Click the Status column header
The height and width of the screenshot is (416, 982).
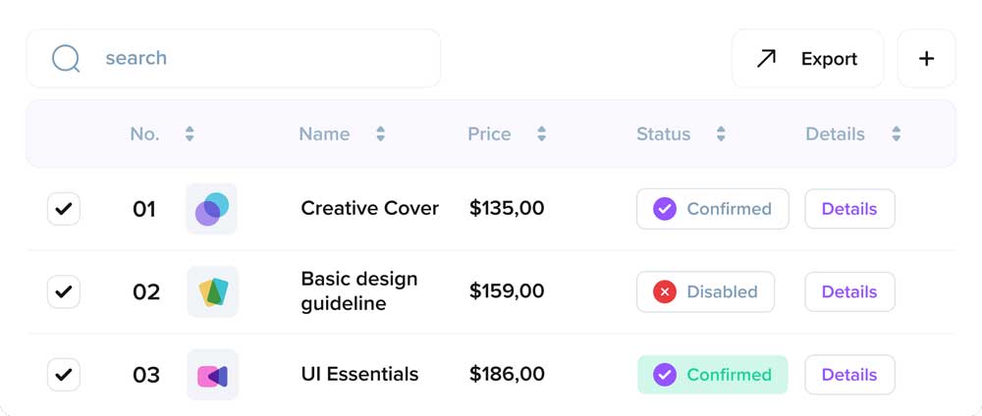(664, 134)
